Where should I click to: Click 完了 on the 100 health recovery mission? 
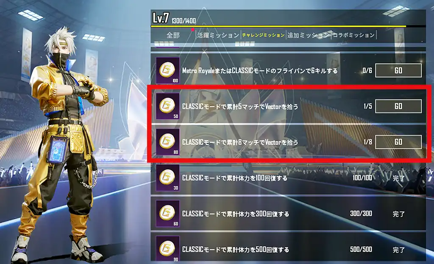[398, 178]
